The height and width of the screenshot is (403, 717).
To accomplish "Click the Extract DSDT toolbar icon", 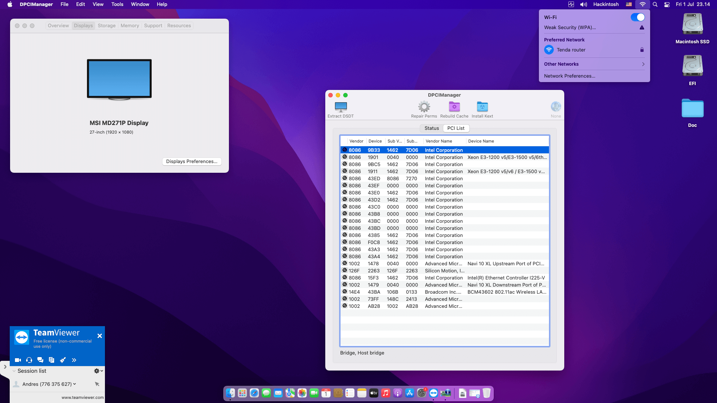I will click(x=341, y=107).
